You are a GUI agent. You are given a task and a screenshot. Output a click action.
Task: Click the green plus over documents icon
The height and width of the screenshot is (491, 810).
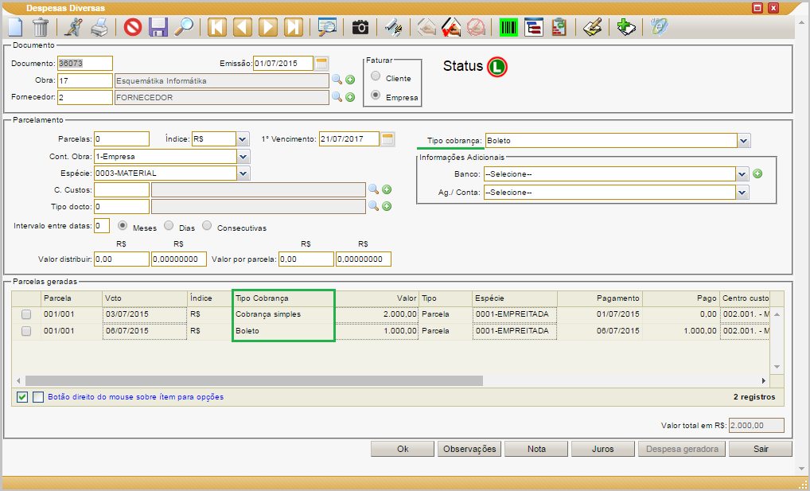pos(625,27)
